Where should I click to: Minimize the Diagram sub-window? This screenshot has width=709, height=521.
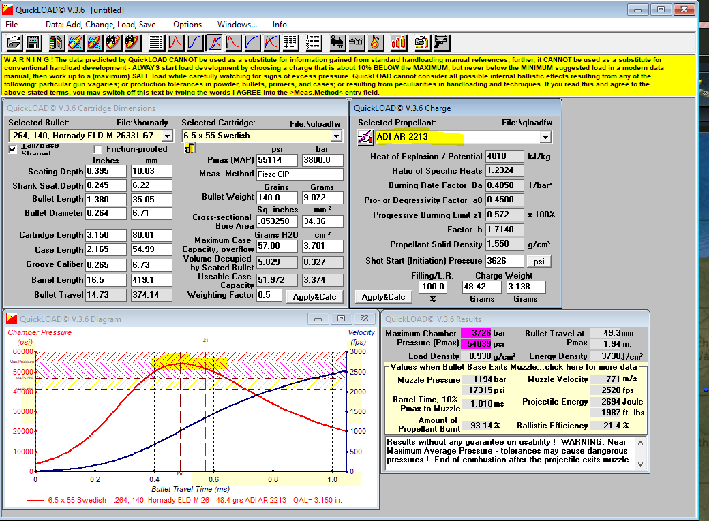coord(318,319)
